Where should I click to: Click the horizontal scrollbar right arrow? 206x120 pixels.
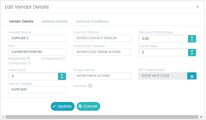tap(201, 117)
